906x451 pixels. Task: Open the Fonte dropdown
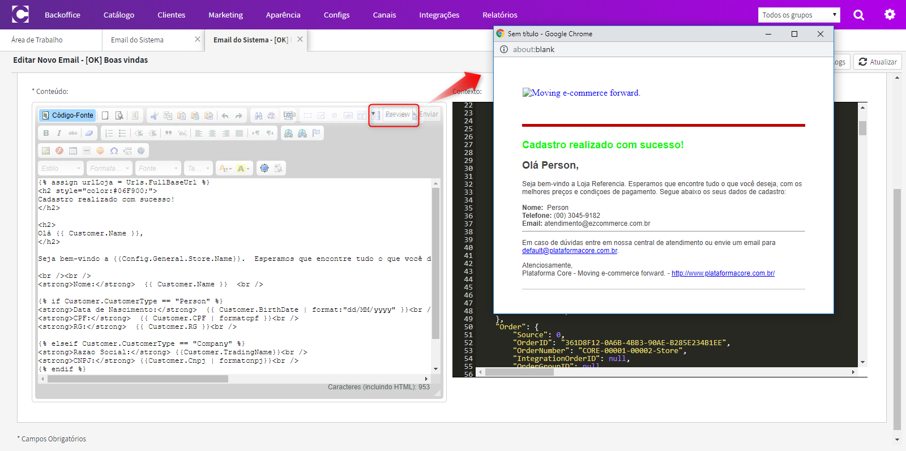click(159, 169)
